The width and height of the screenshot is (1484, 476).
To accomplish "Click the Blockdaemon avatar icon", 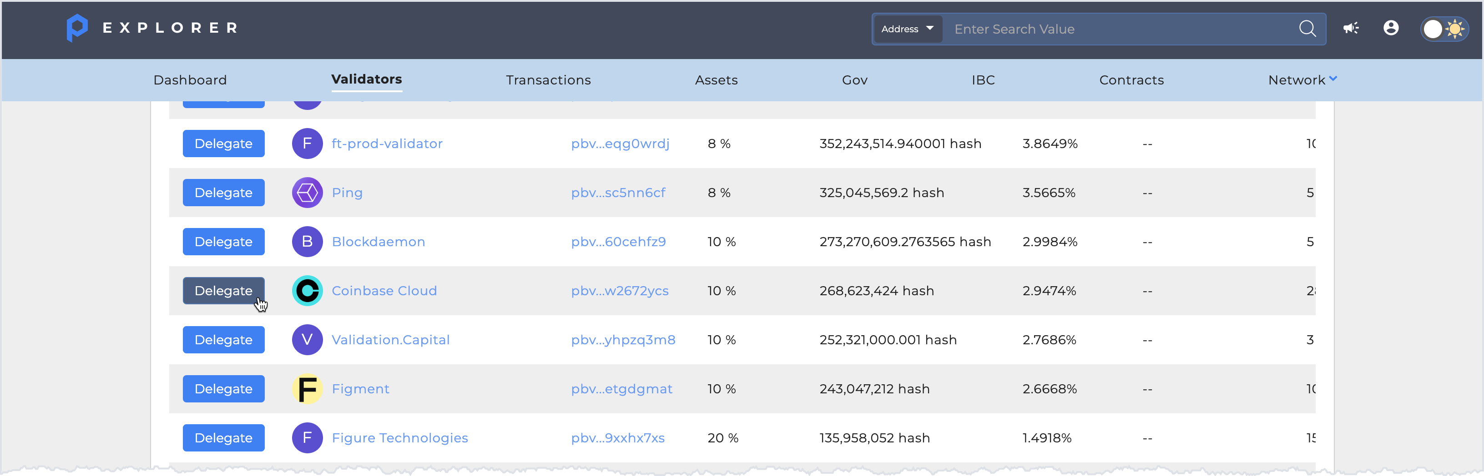I will click(x=307, y=242).
